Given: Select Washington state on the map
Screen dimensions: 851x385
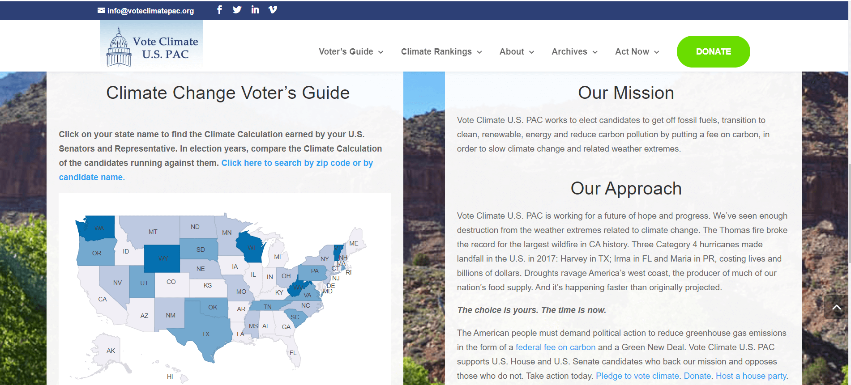Looking at the screenshot, I should 99,228.
